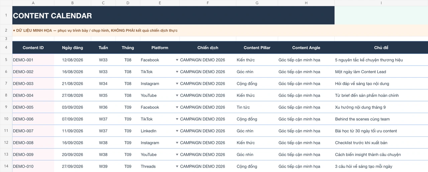The image size is (428, 172).
Task: Select topic Từ brief đến sản phẩm hoàn chỉnh
Action: [381, 95]
